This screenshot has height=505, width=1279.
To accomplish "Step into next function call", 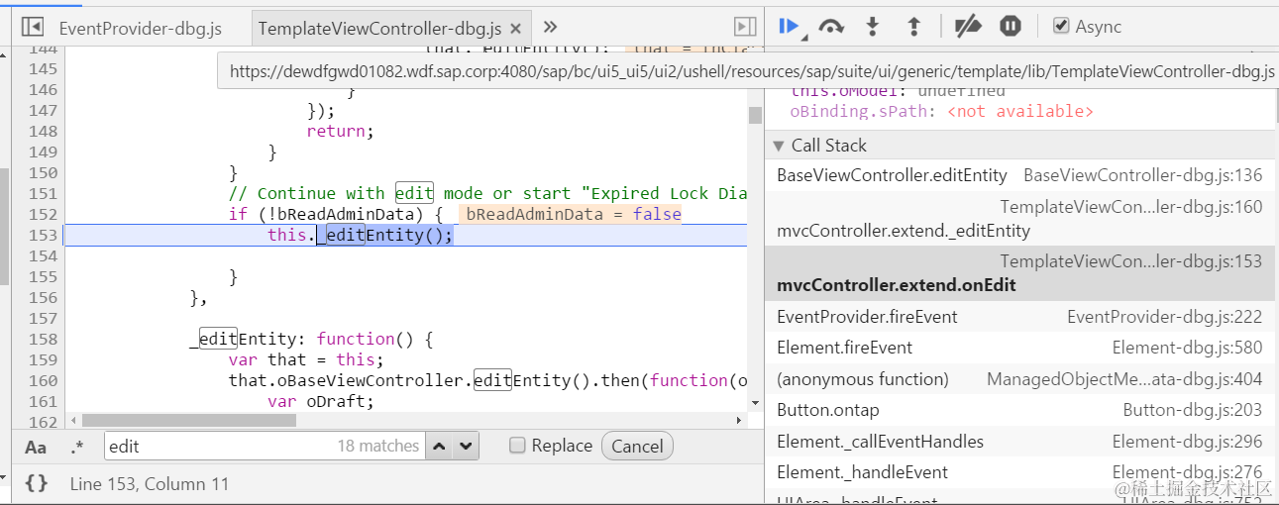I will [x=873, y=27].
